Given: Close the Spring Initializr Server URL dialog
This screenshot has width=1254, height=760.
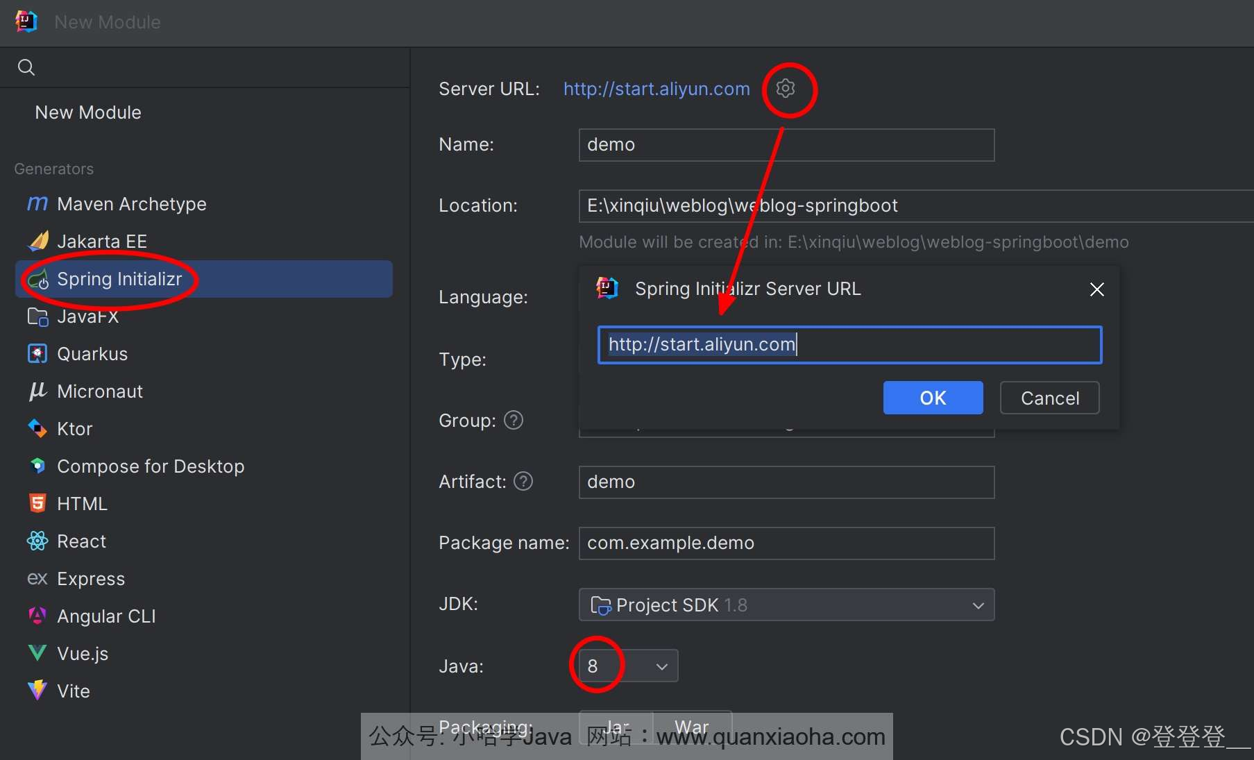Looking at the screenshot, I should 1096,289.
